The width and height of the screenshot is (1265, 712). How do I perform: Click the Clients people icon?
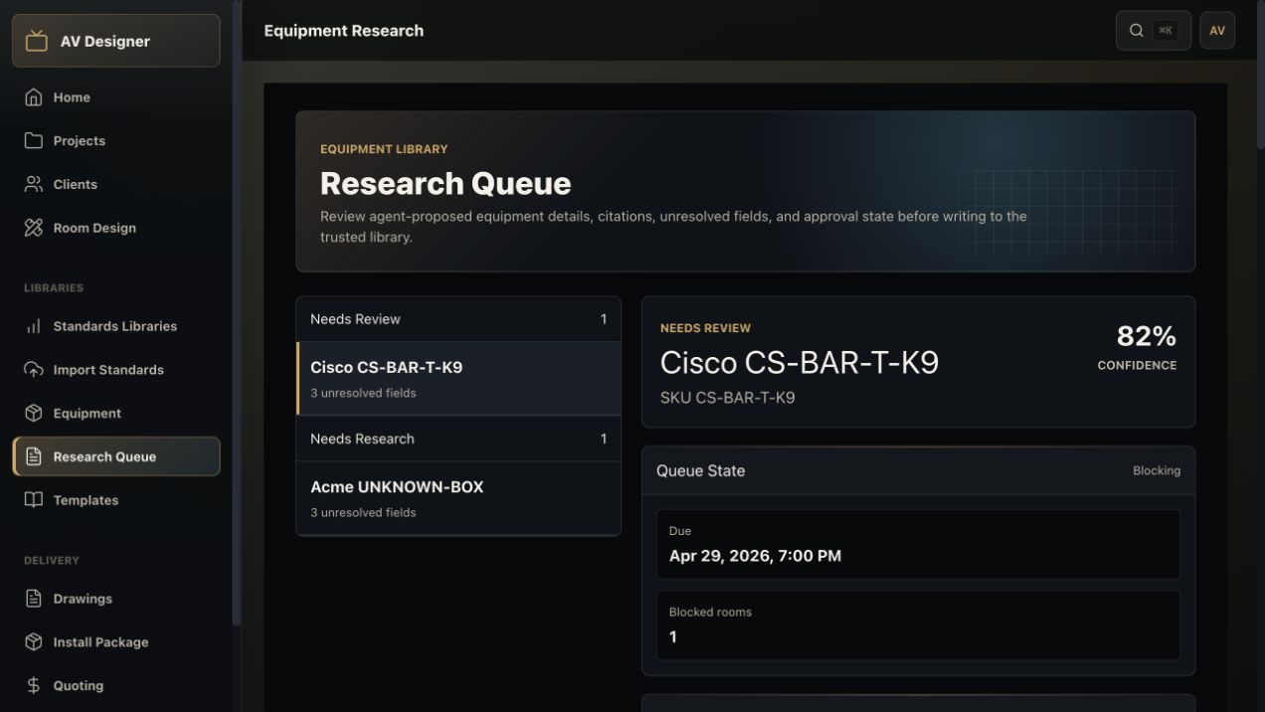[x=34, y=184]
